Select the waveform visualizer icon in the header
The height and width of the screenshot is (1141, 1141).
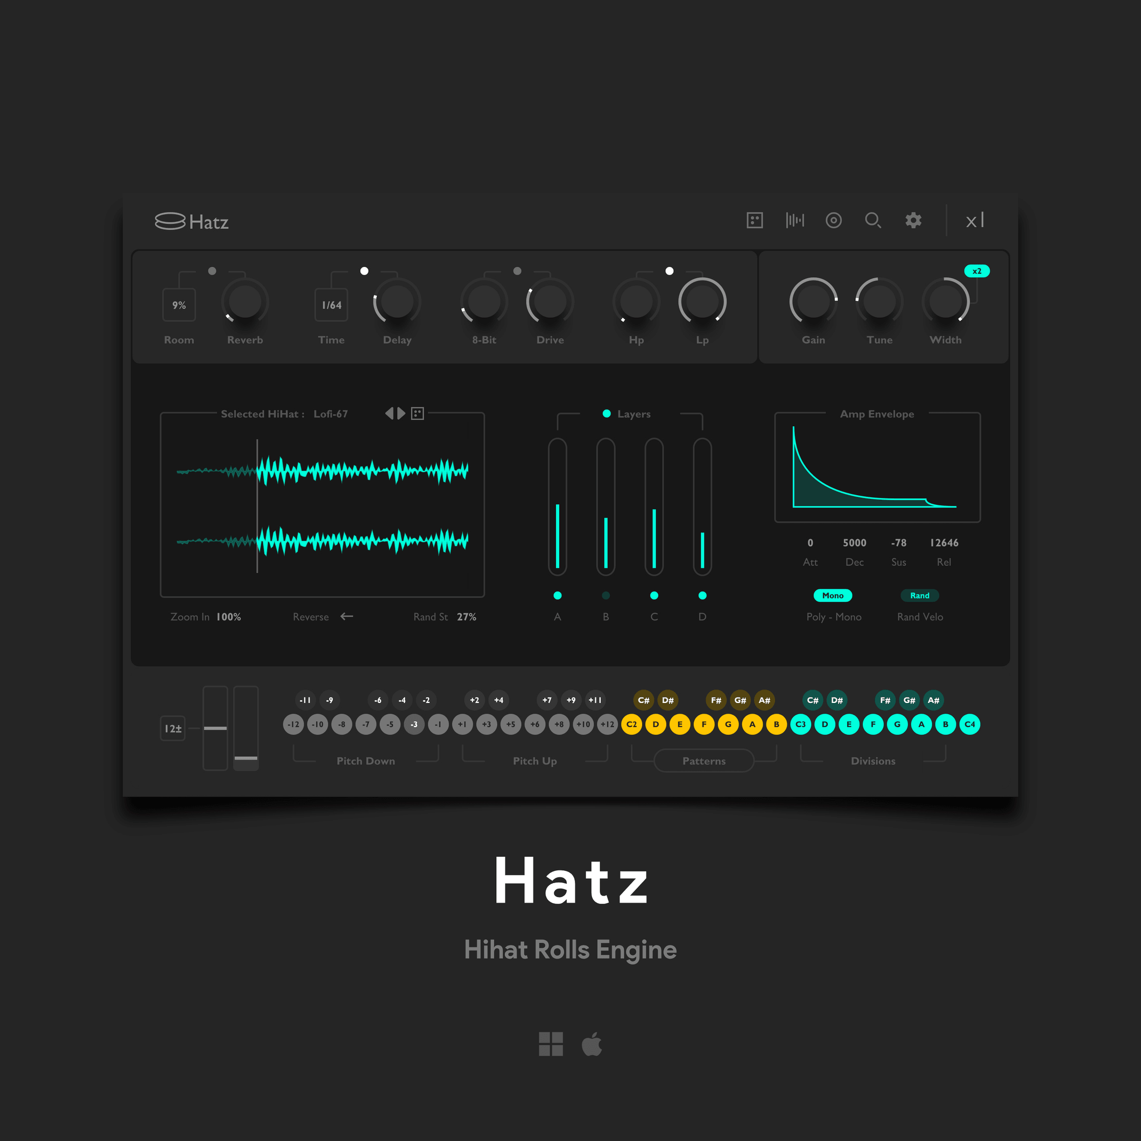pos(795,220)
